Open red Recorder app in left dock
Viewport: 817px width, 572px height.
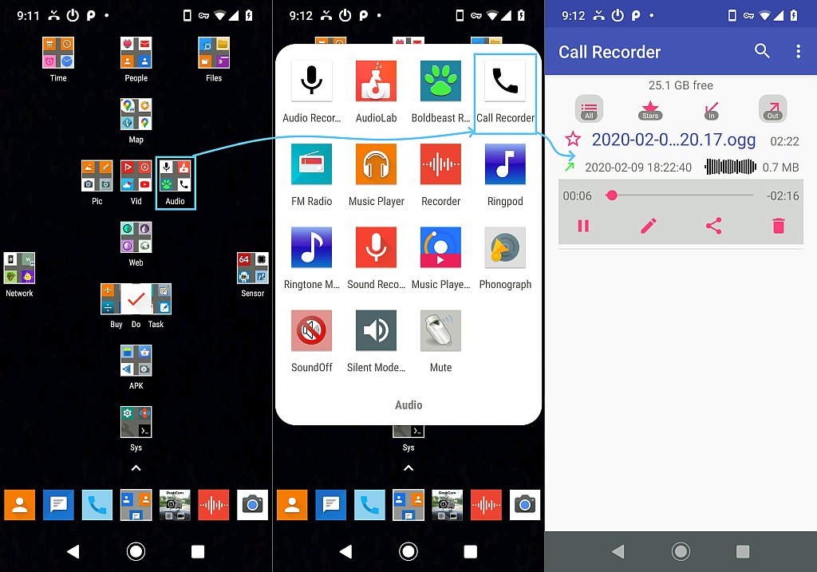pos(214,505)
